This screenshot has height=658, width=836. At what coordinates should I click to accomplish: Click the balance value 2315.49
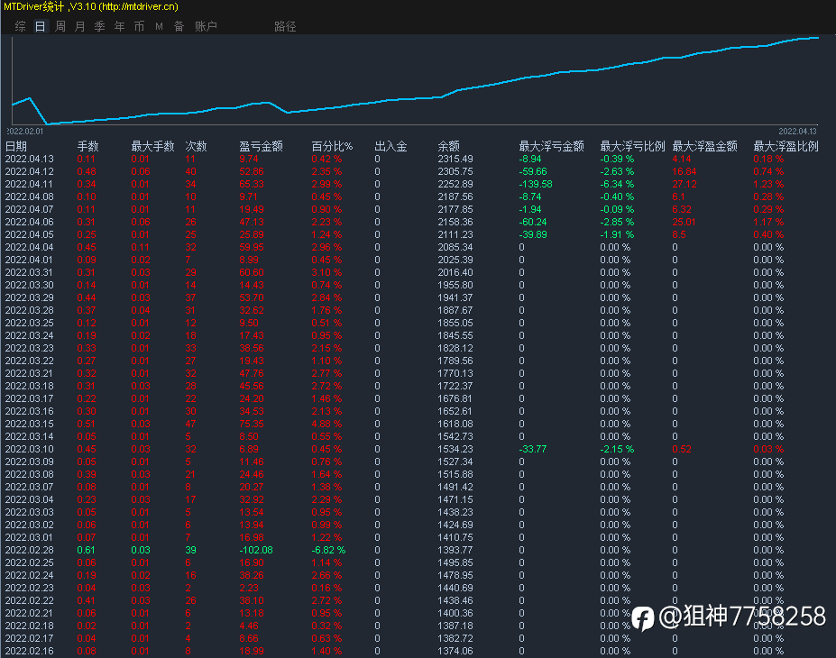[x=455, y=159]
